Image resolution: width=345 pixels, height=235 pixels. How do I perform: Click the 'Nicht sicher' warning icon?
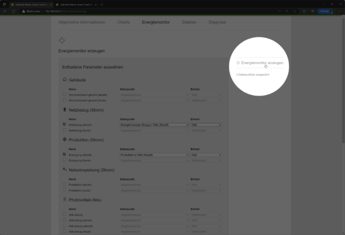point(24,12)
